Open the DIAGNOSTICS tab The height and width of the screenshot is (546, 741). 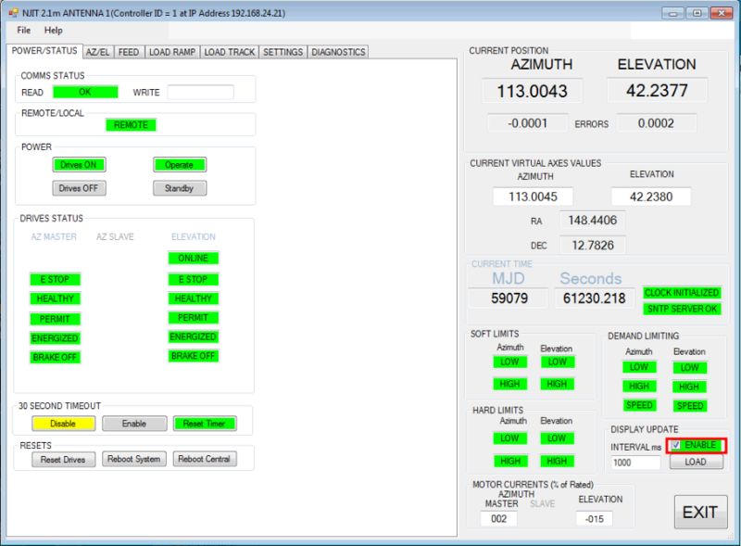[x=338, y=52]
